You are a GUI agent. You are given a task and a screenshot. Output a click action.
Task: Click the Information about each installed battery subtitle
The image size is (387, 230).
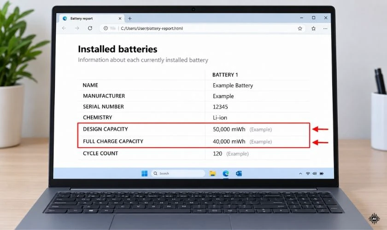(x=143, y=60)
